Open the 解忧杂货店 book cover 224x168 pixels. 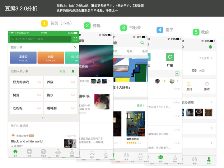[x=136, y=124]
